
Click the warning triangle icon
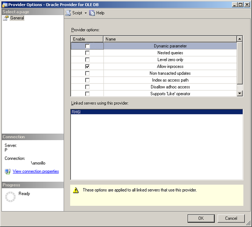(76, 190)
